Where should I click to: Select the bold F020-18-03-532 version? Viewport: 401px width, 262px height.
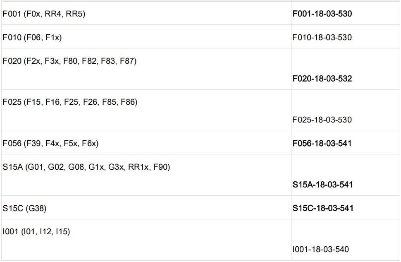pos(322,78)
